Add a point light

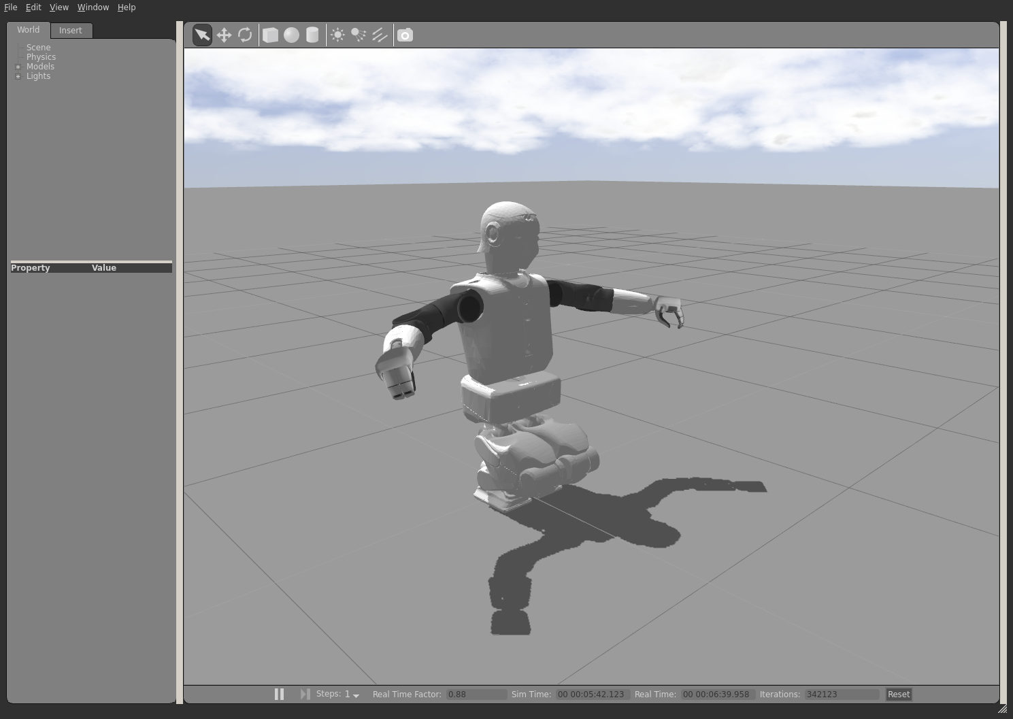[x=337, y=35]
